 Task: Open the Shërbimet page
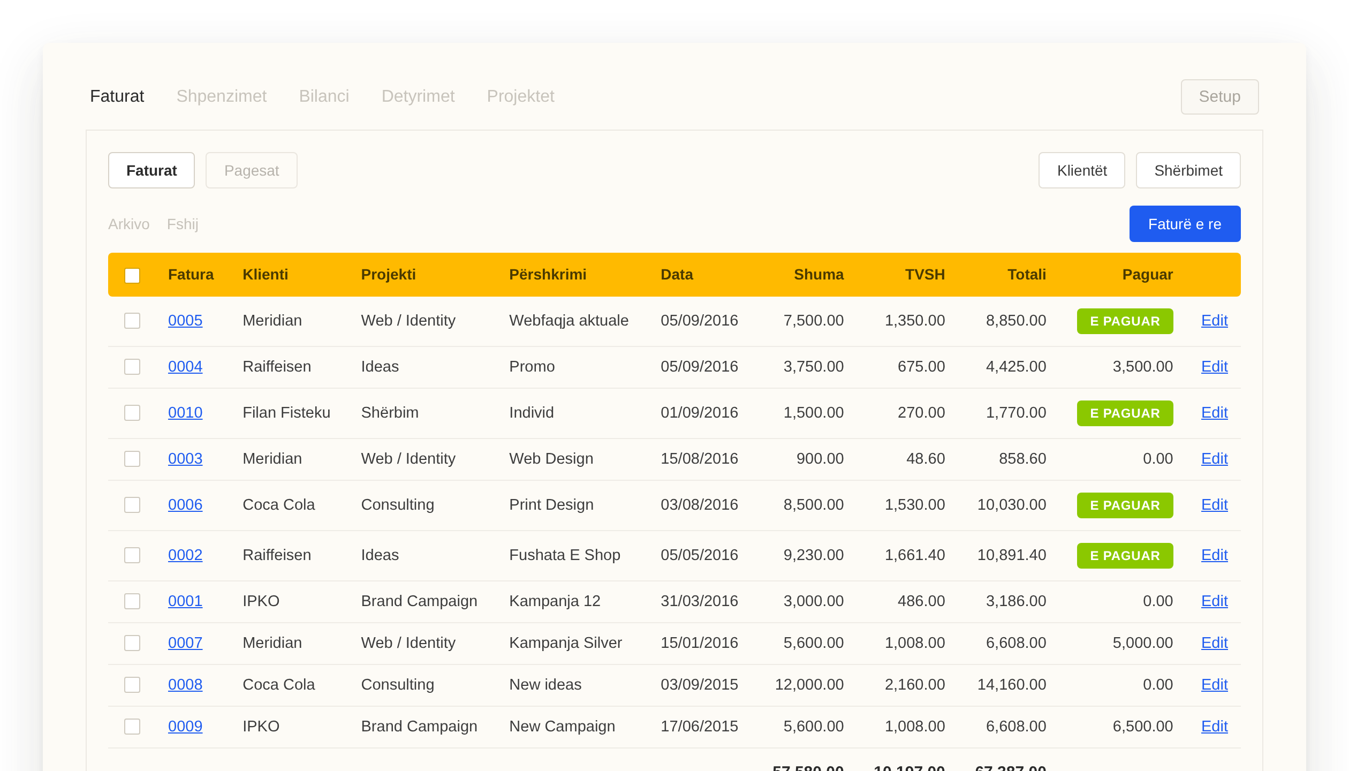tap(1188, 170)
